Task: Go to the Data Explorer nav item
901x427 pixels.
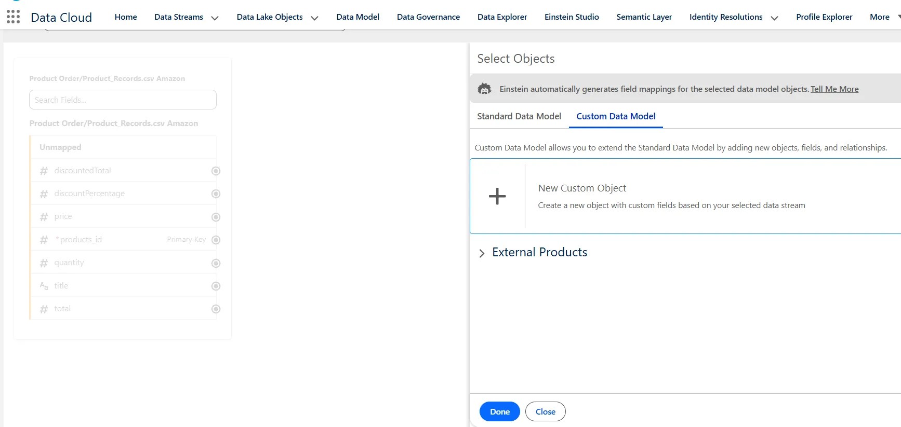Action: (x=502, y=17)
